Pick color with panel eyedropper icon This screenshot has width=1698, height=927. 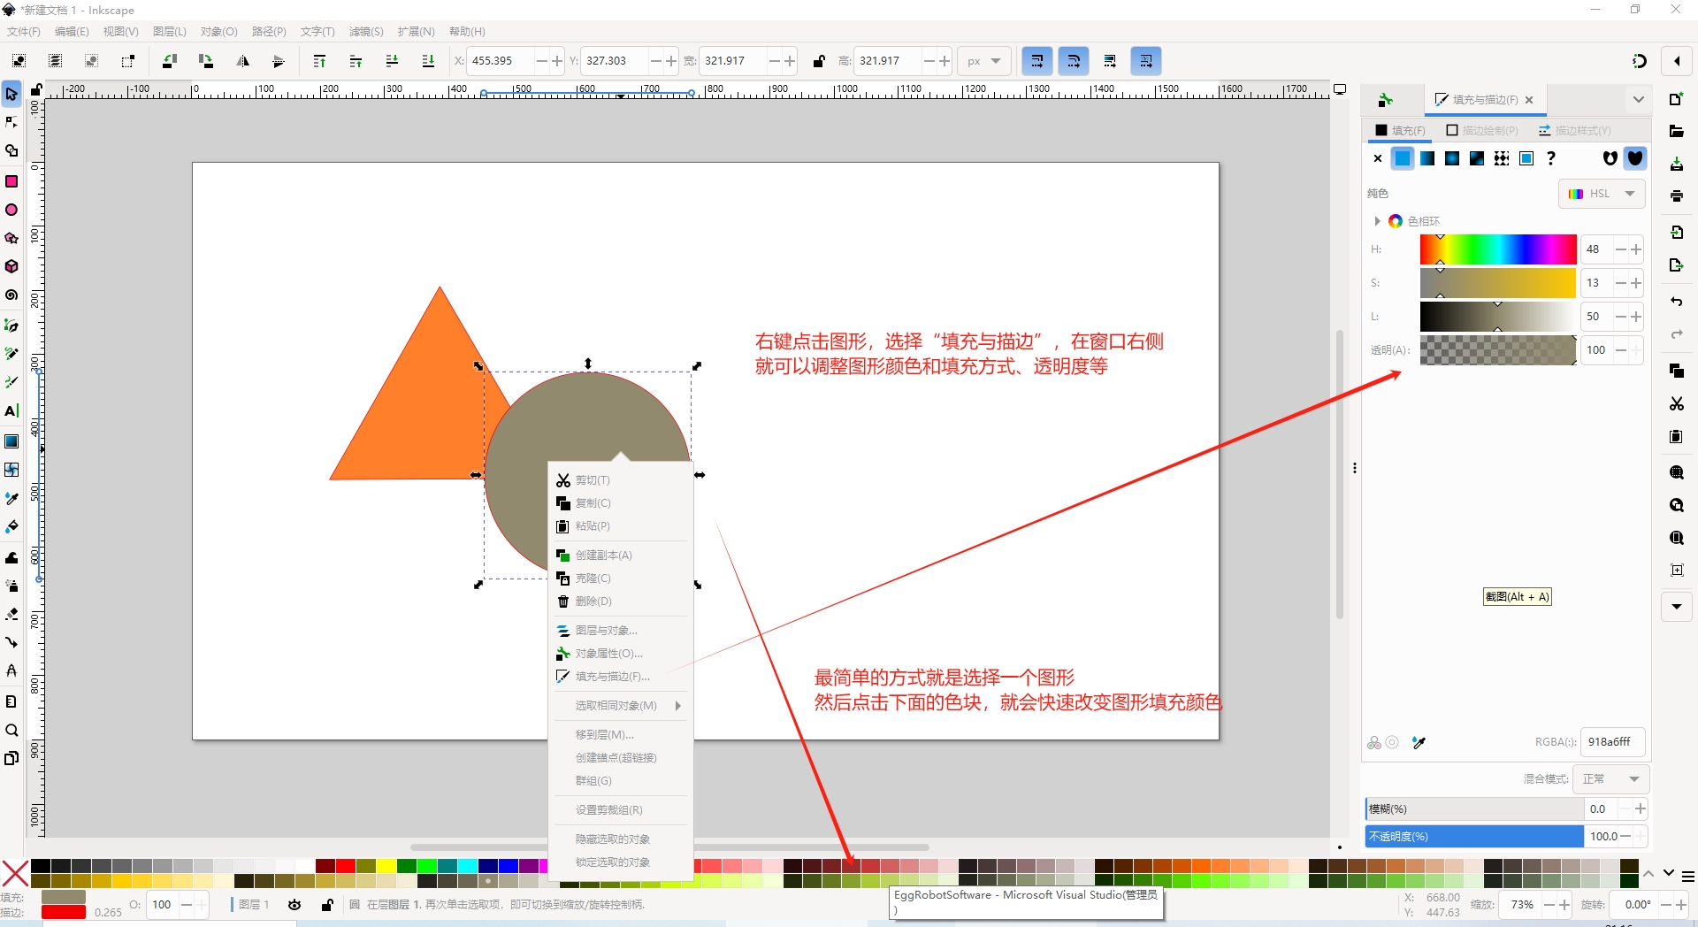(1419, 742)
